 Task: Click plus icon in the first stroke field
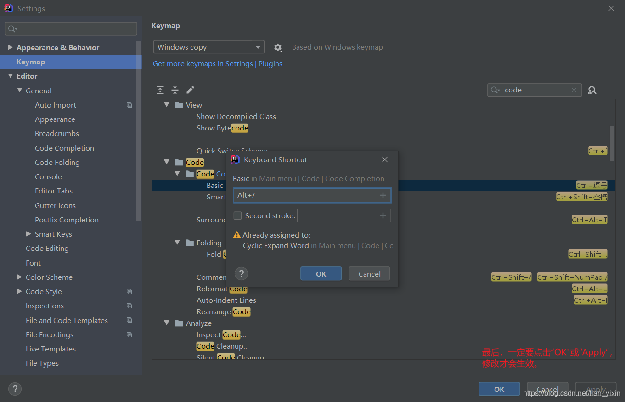(x=383, y=195)
